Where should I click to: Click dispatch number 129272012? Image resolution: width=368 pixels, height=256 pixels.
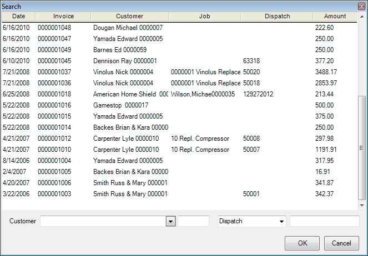tap(258, 94)
